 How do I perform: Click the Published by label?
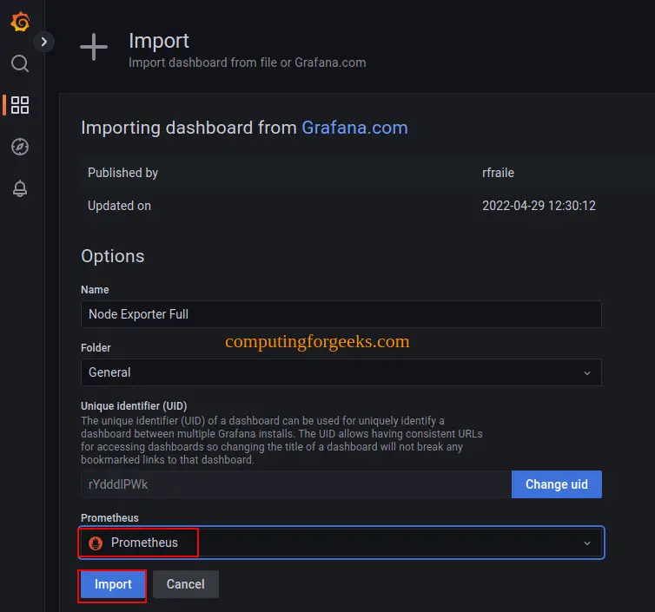click(x=122, y=173)
